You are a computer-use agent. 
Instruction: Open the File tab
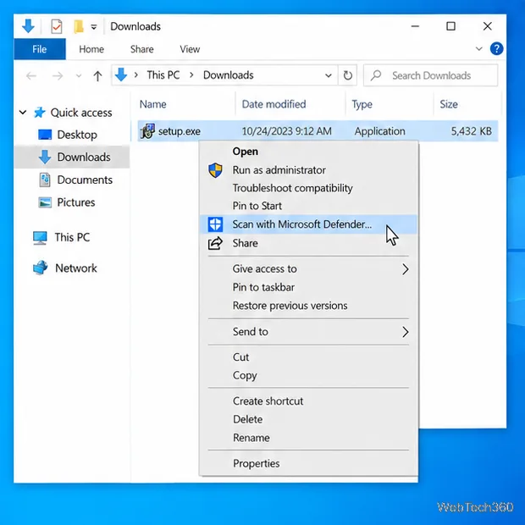(40, 49)
